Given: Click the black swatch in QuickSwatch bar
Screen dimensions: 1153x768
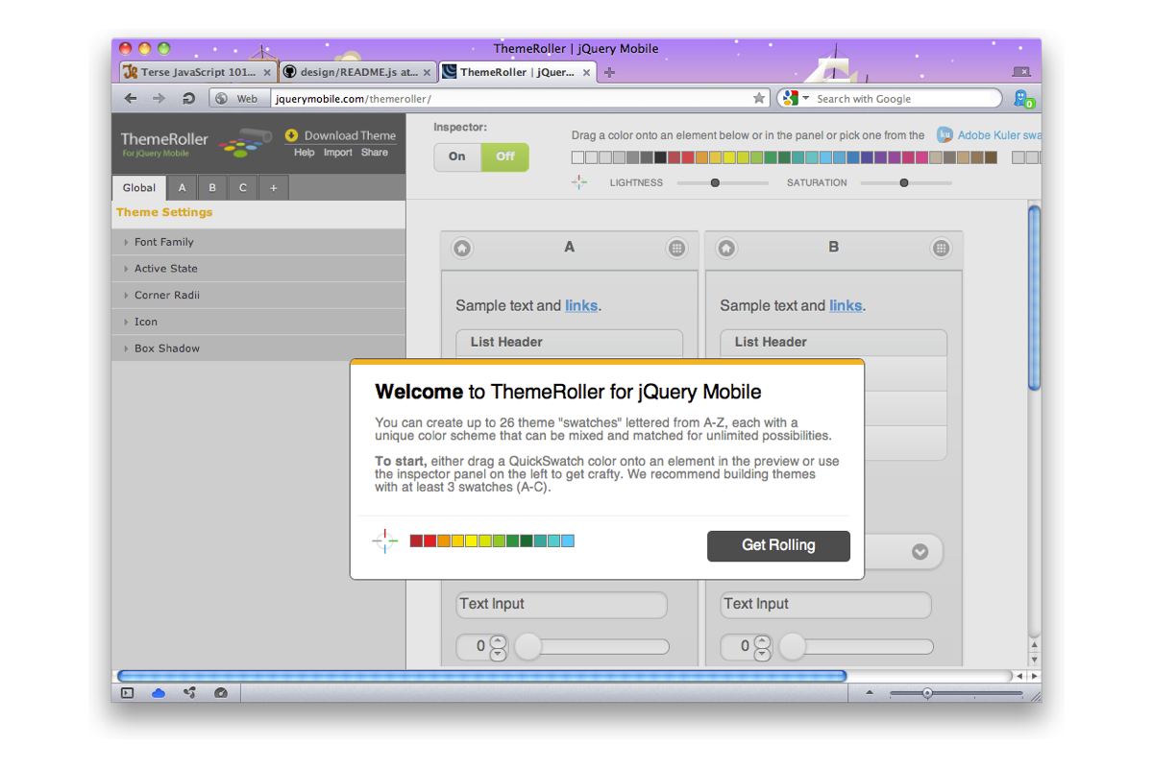Looking at the screenshot, I should coord(660,157).
